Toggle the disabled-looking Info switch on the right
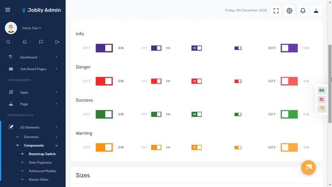The image size is (332, 187). click(289, 48)
